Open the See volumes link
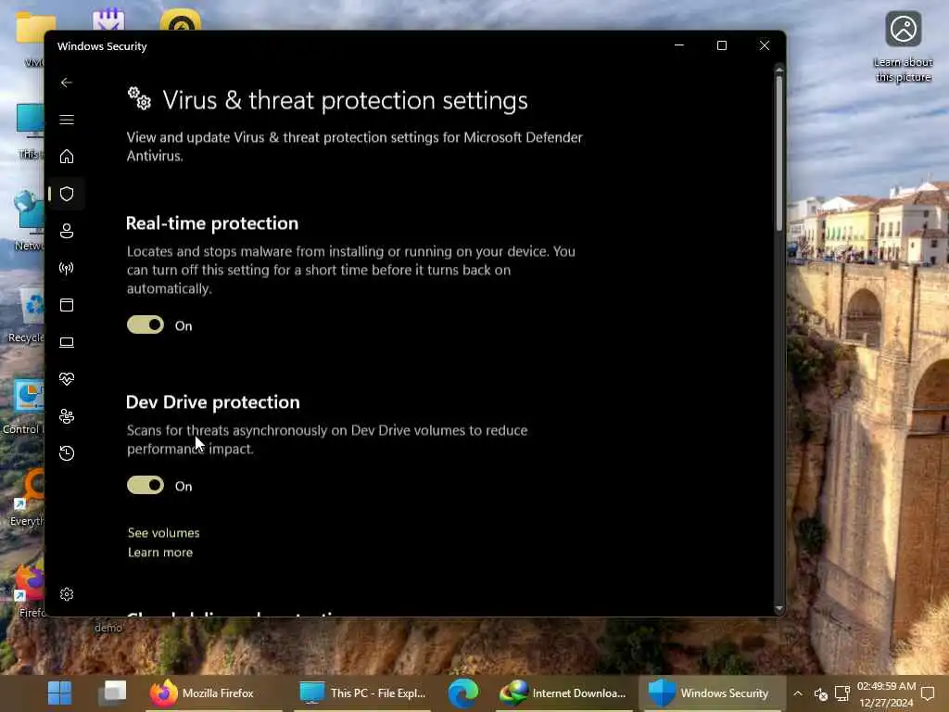The image size is (949, 712). click(163, 533)
